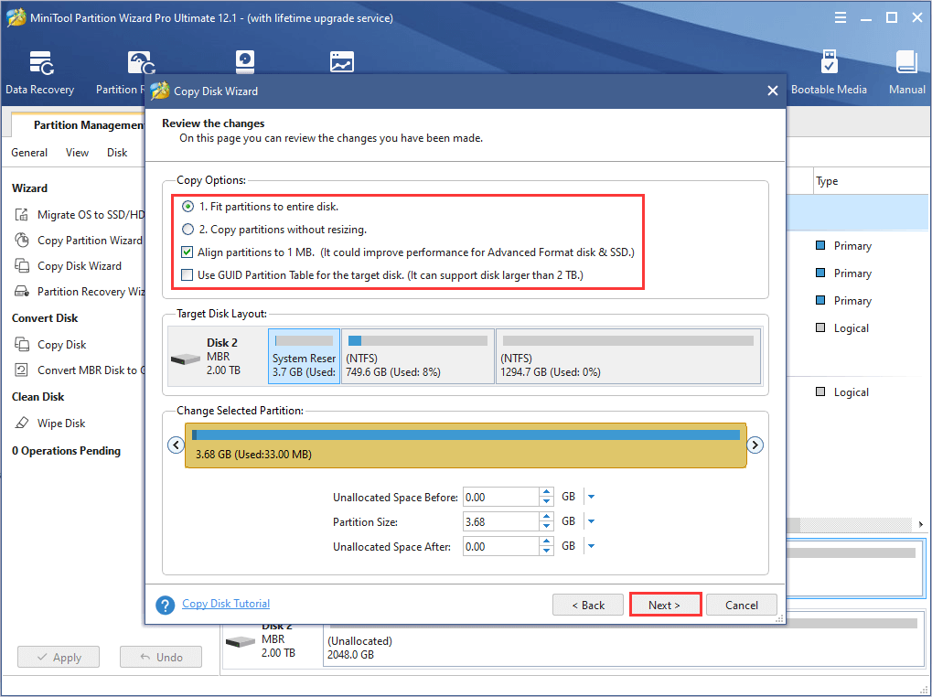Image resolution: width=932 pixels, height=697 pixels.
Task: Click the MiniTool app logo icon
Action: [16, 17]
